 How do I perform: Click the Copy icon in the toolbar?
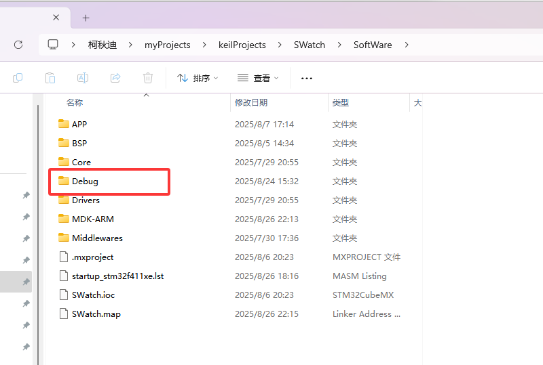18,78
